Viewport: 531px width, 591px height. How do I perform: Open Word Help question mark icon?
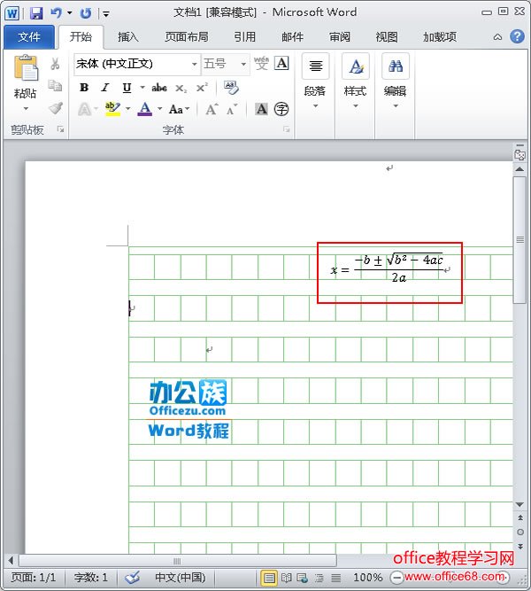(x=517, y=36)
